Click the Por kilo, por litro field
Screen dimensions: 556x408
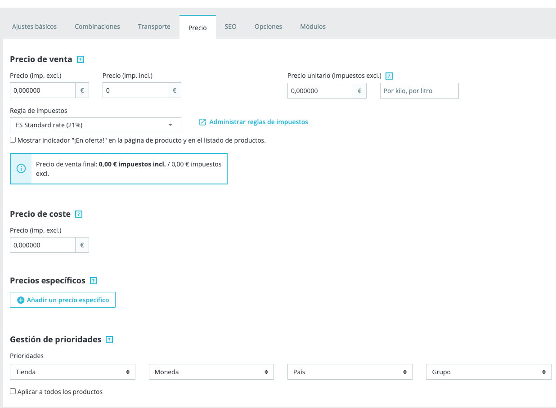[419, 90]
